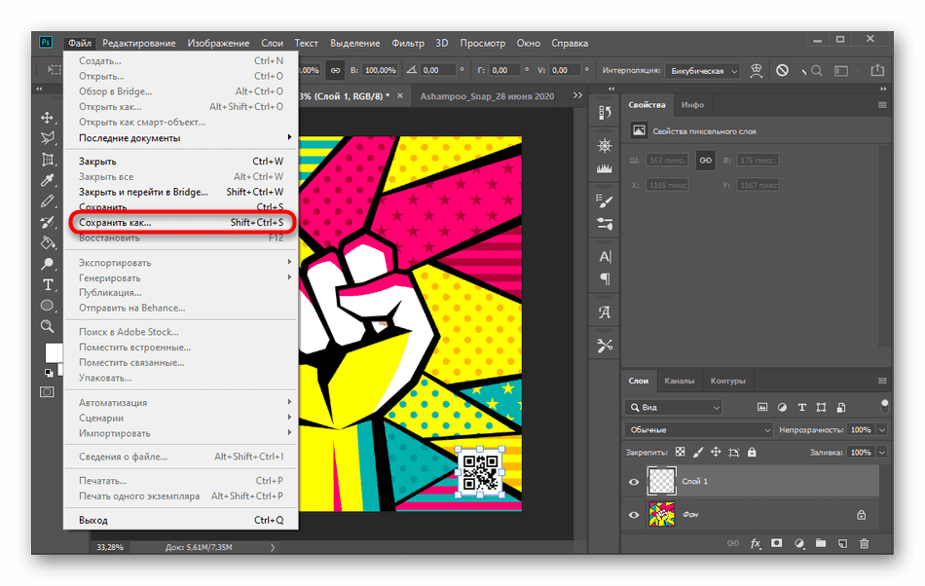
Task: Open the Navigator panel wheel icon
Action: pyautogui.click(x=605, y=146)
